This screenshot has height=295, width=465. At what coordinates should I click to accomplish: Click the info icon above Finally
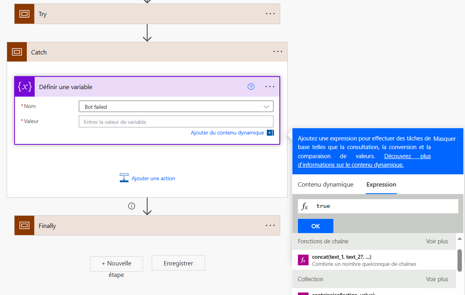tap(132, 206)
